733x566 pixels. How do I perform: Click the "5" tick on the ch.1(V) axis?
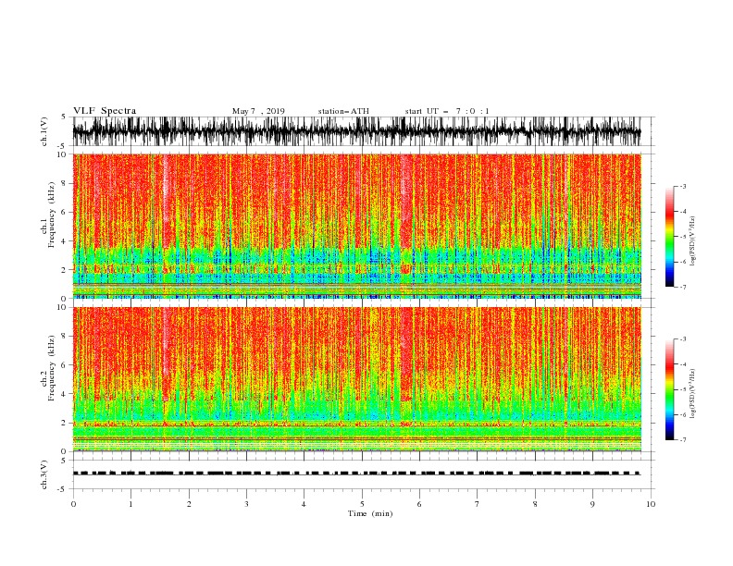pos(64,117)
